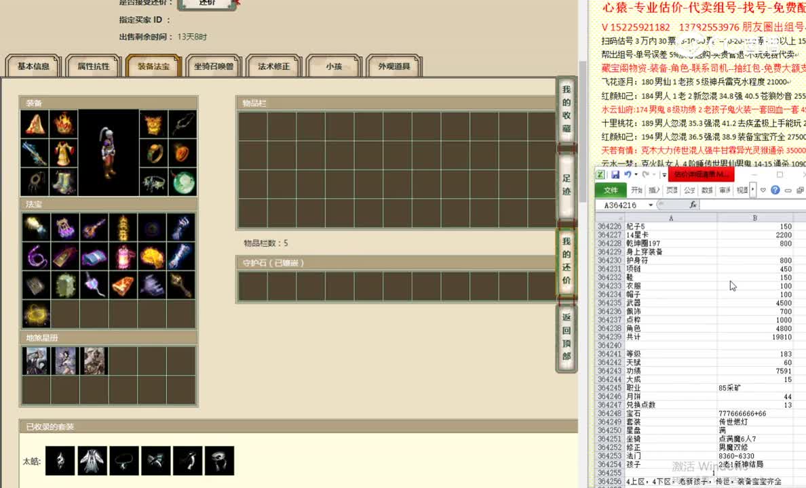
Task: Switch to the 坐骑召唤兽 tab
Action: pyautogui.click(x=213, y=65)
